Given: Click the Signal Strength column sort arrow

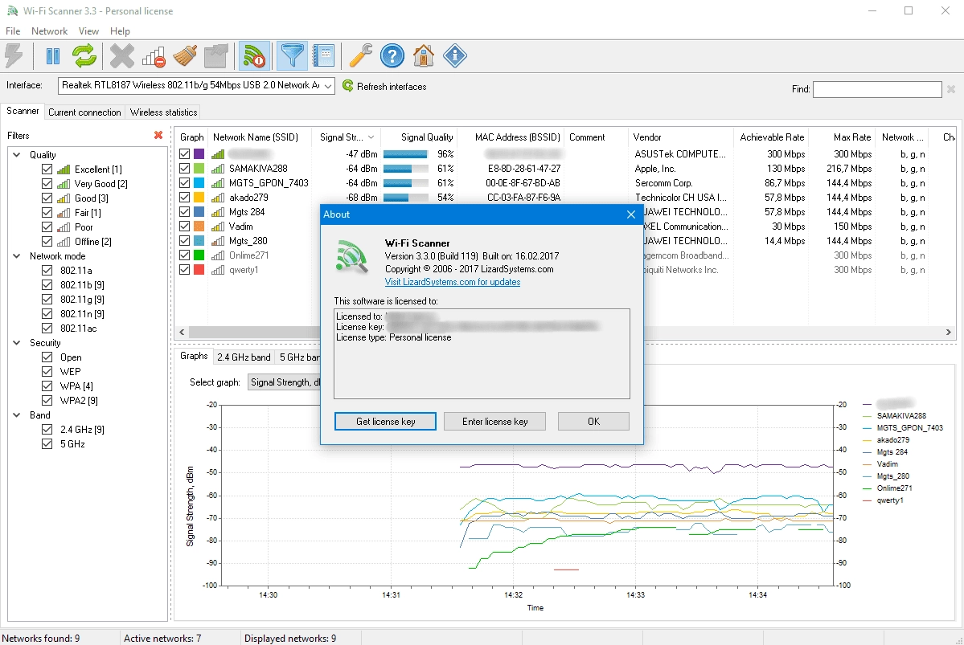Looking at the screenshot, I should pyautogui.click(x=371, y=137).
